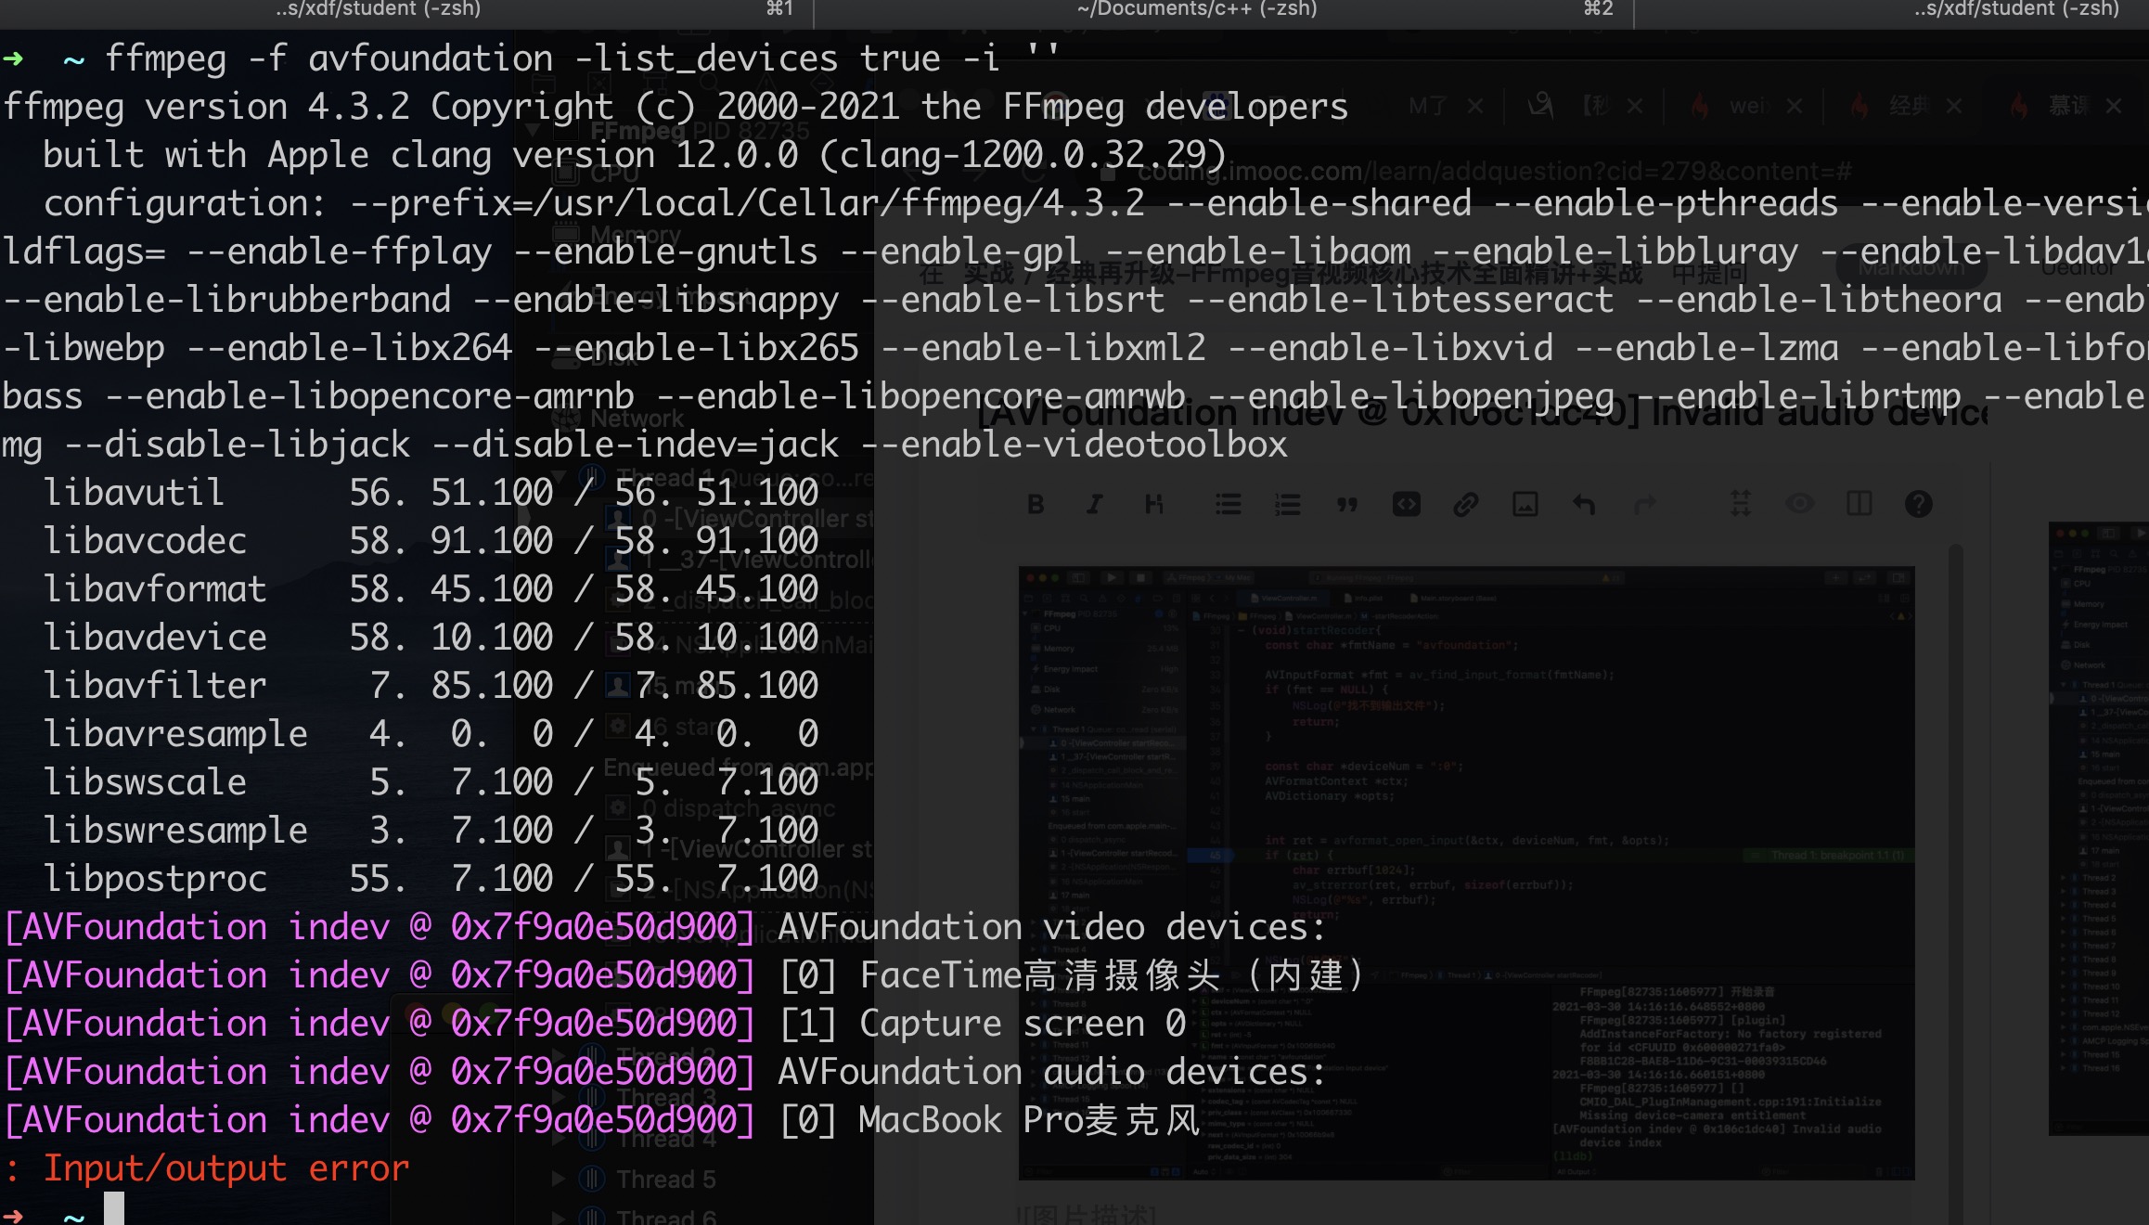Viewport: 2149px width, 1225px height.
Task: Click the code block icon in the editor toolbar
Action: [x=1407, y=504]
